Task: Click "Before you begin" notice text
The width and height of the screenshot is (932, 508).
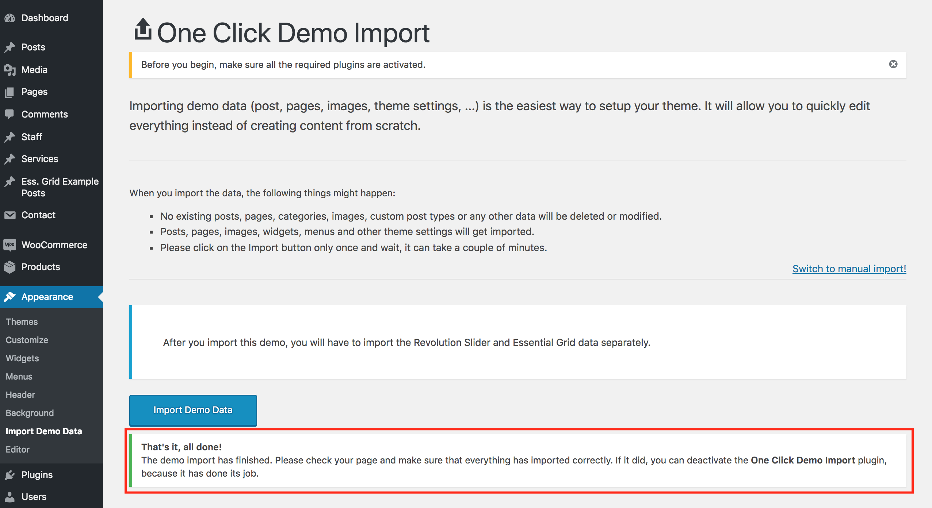Action: tap(283, 65)
